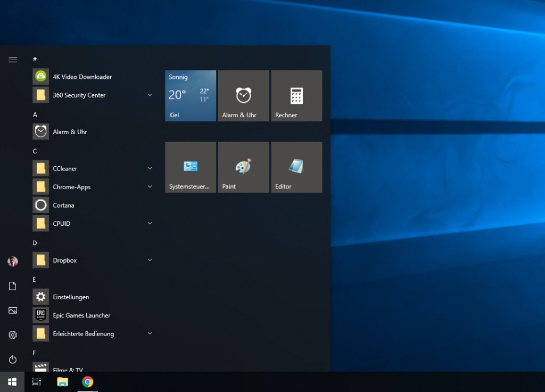
Task: Open Epic Games Launcher
Action: click(81, 315)
